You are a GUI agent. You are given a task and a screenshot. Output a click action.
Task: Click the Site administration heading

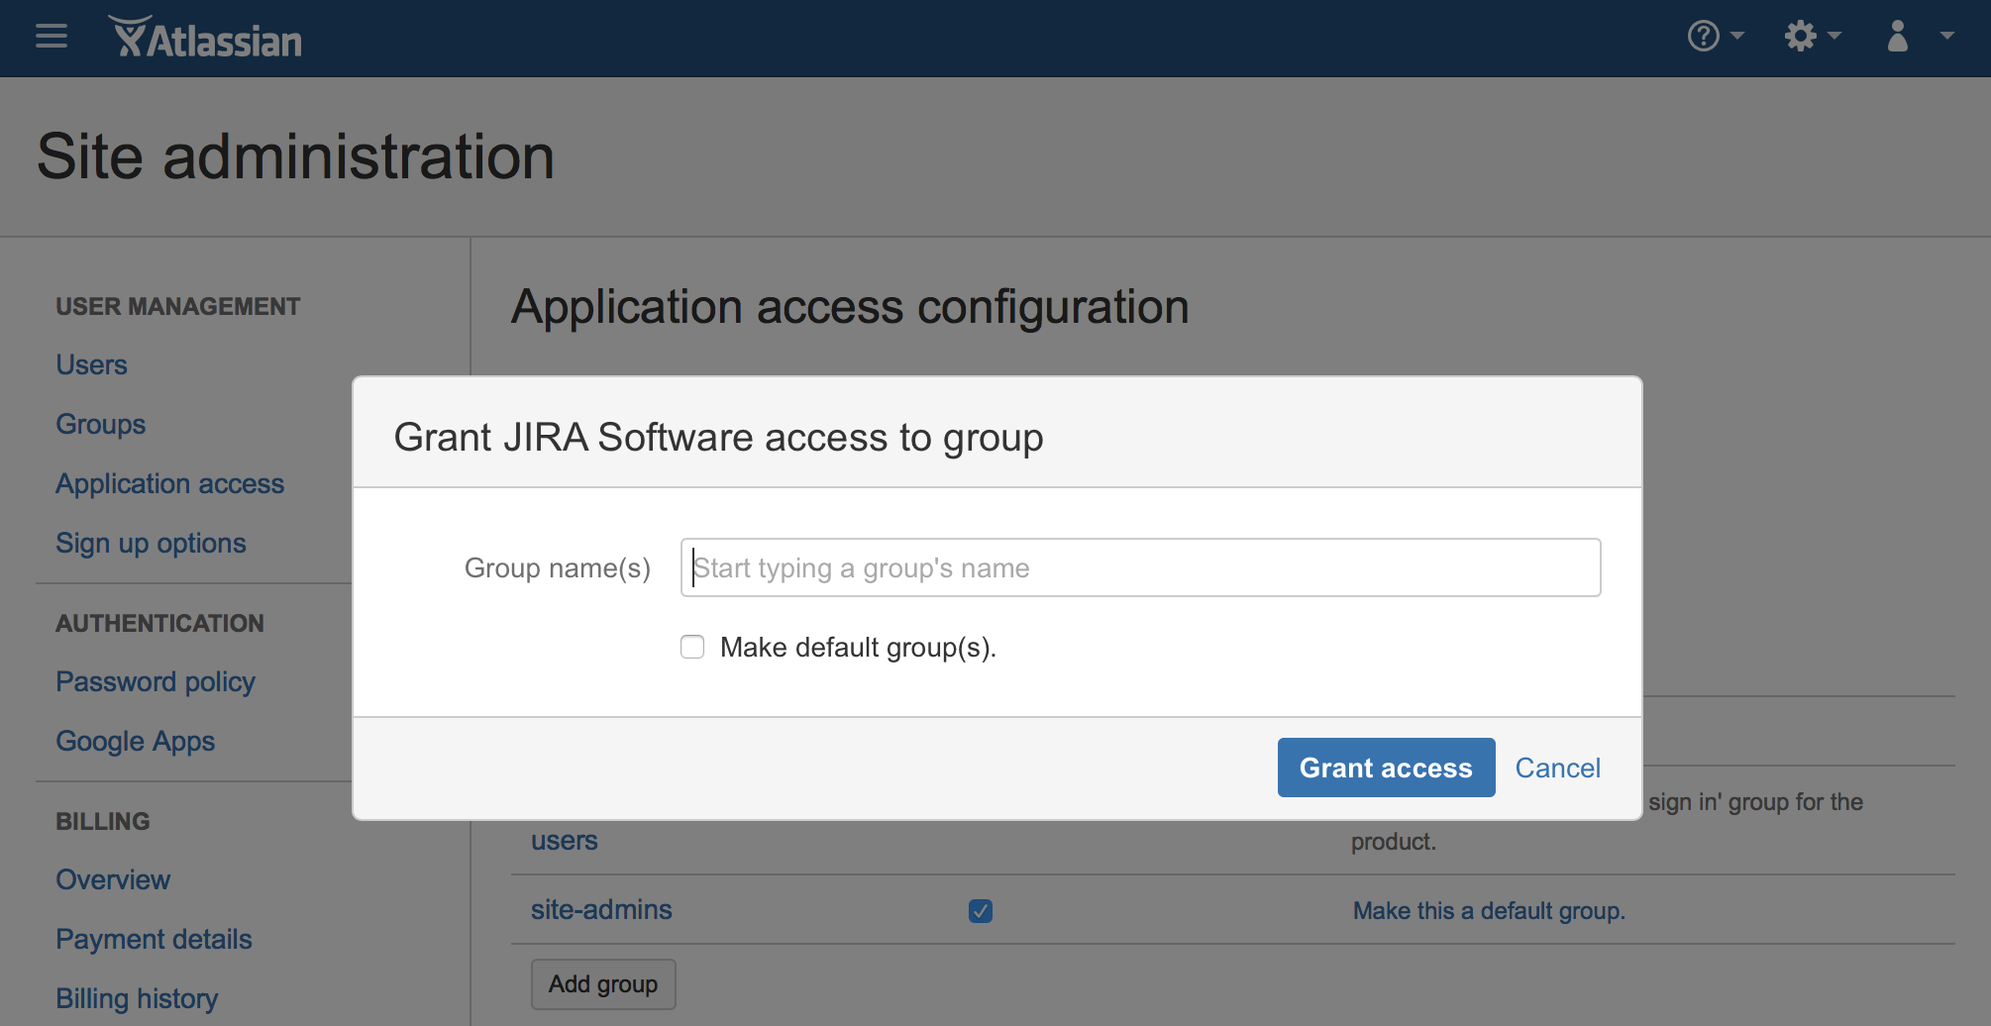(295, 157)
